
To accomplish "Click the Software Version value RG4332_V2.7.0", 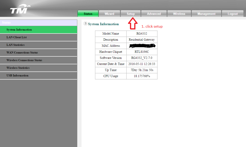I will (x=142, y=58).
